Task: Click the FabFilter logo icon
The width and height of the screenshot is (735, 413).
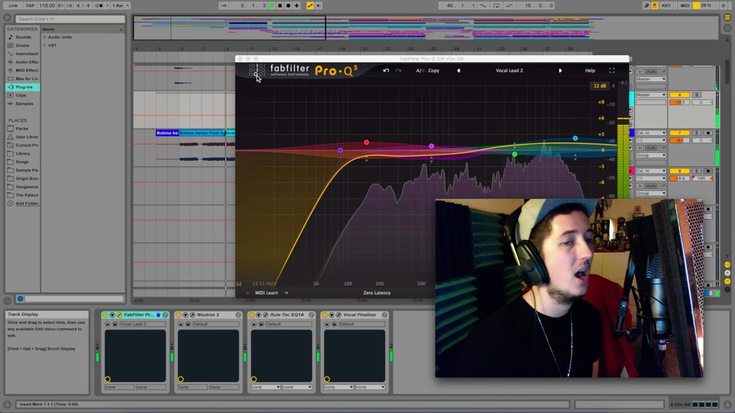Action: pos(257,71)
